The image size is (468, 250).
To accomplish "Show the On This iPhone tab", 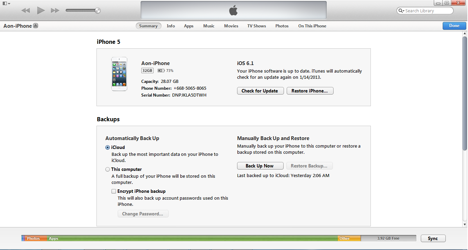I will point(312,26).
